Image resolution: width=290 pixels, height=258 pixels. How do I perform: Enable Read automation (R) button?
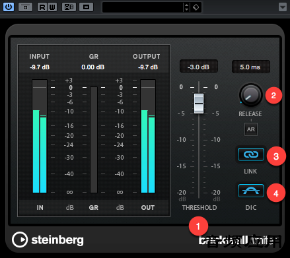click(42, 7)
